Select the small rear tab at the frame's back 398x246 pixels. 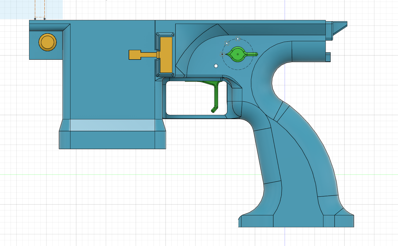click(328, 57)
